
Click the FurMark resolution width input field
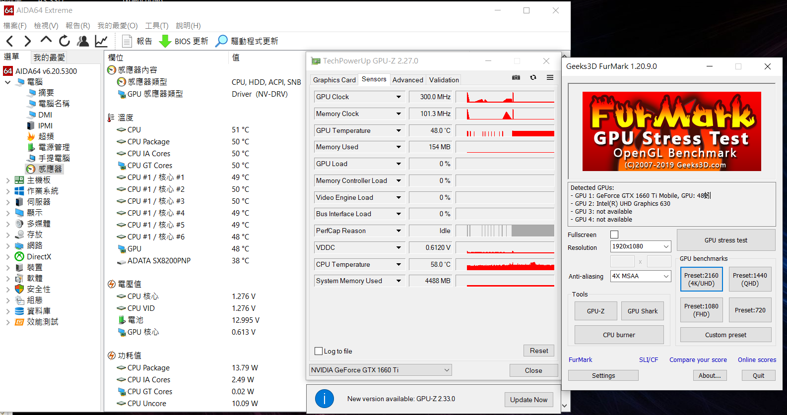[x=622, y=261]
